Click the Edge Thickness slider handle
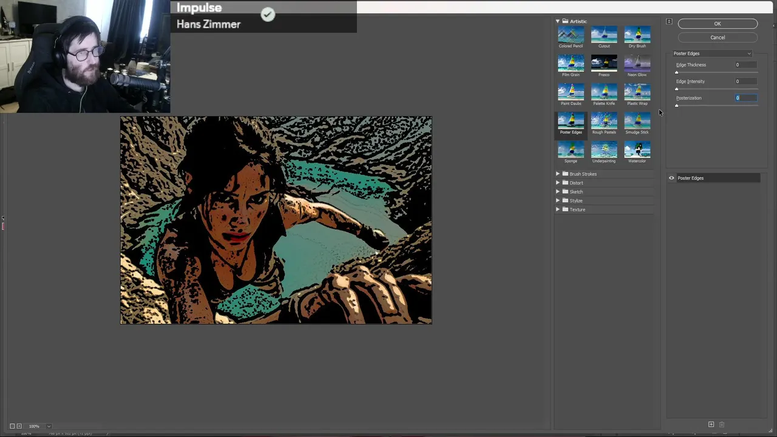 click(676, 72)
